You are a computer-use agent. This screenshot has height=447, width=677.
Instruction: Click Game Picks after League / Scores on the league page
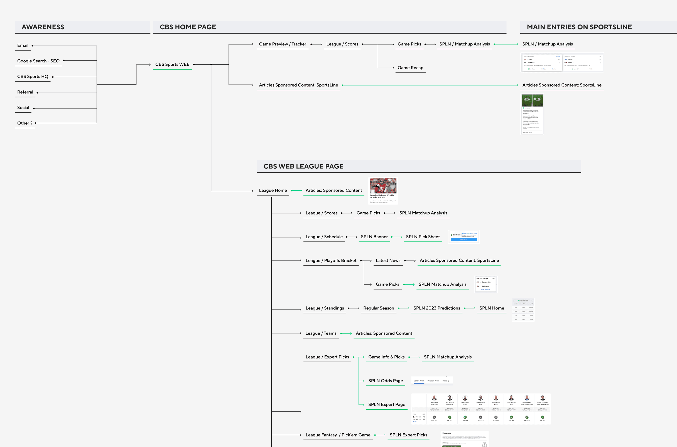[x=368, y=213]
